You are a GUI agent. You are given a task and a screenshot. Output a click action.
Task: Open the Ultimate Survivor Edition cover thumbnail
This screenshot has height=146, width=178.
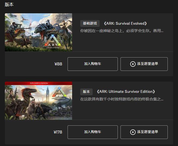[38, 101]
